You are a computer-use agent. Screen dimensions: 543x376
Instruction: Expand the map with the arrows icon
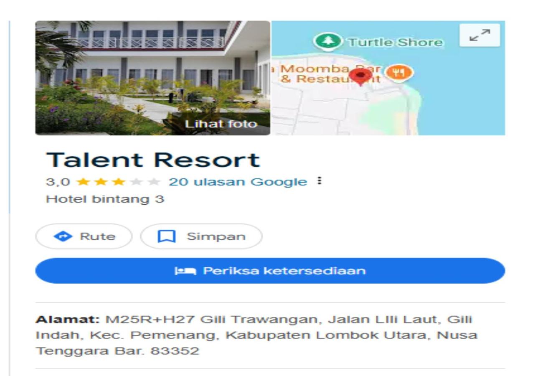pos(480,35)
